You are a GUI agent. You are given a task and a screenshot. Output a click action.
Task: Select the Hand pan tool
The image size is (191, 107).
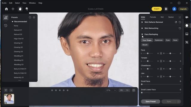pos(20,9)
